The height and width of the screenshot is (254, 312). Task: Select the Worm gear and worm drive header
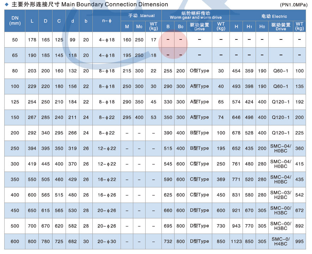coord(196,18)
